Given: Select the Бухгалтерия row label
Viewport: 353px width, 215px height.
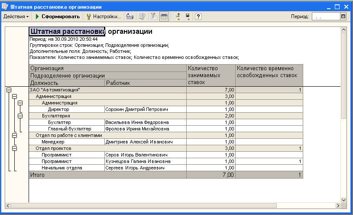Looking at the screenshot, I should click(56, 116).
